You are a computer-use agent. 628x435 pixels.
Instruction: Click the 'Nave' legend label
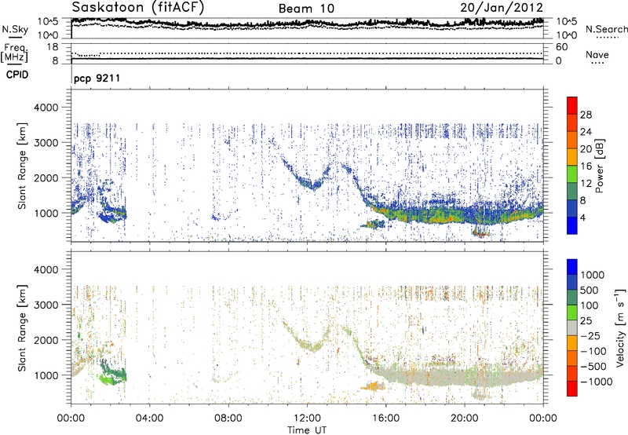[x=597, y=54]
